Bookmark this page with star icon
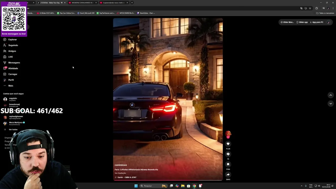336x189 pixels. click(310, 8)
